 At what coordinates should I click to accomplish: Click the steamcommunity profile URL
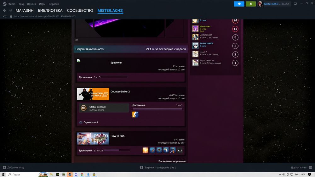[x=45, y=16]
